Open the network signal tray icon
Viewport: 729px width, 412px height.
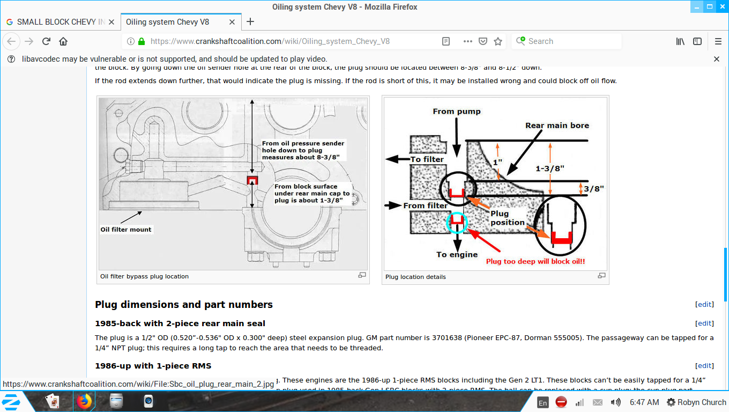(579, 402)
